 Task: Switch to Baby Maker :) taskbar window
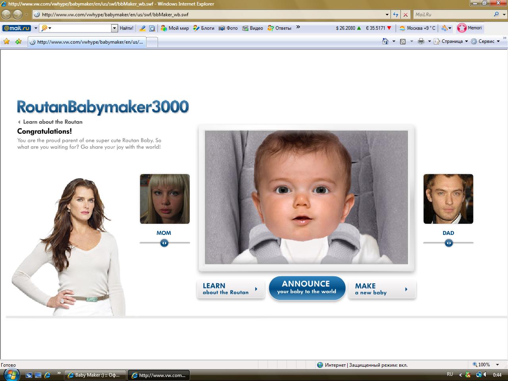(94, 375)
